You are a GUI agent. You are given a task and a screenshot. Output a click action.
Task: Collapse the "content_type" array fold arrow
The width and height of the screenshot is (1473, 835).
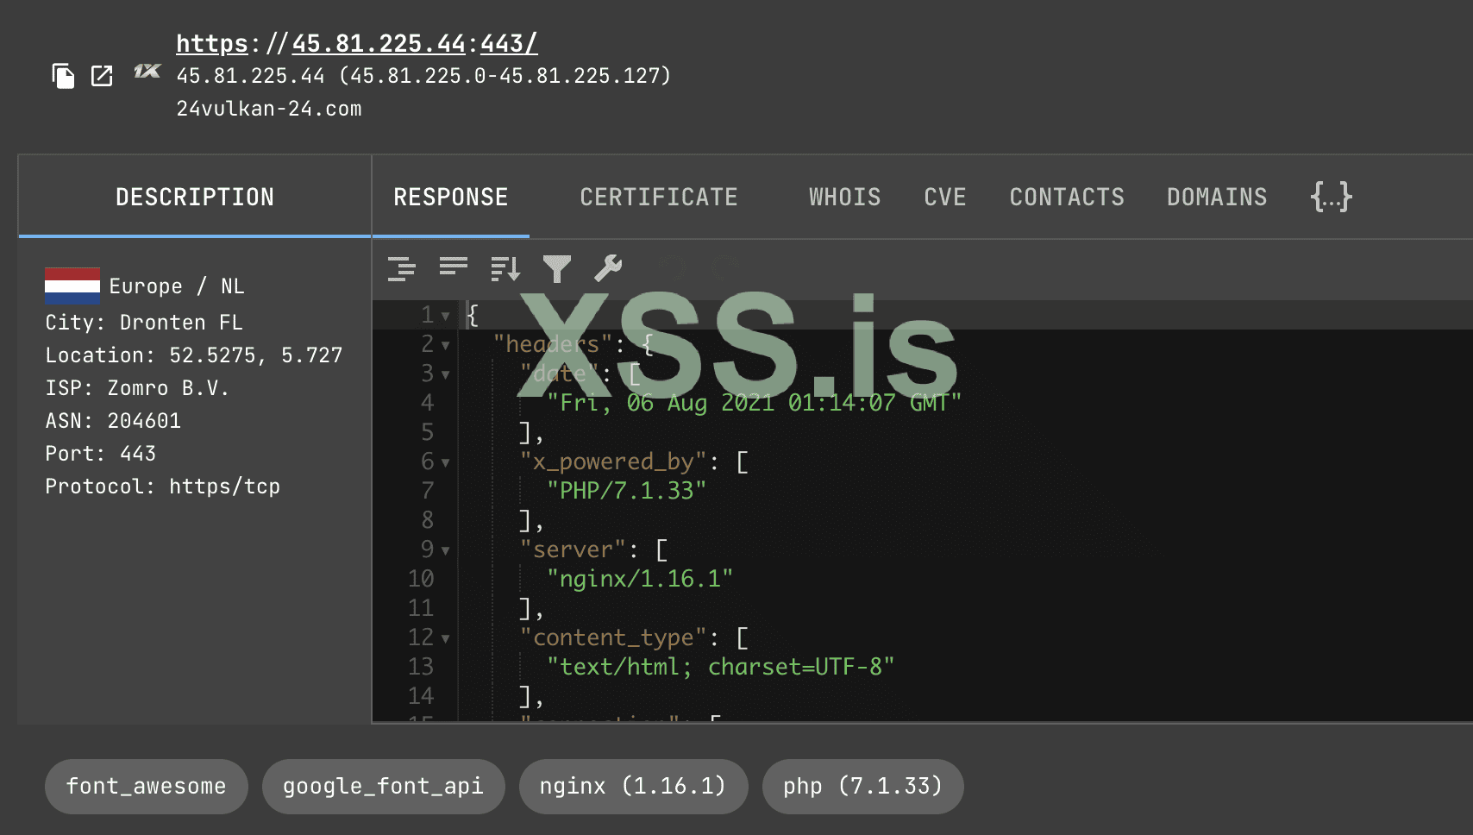(x=445, y=638)
